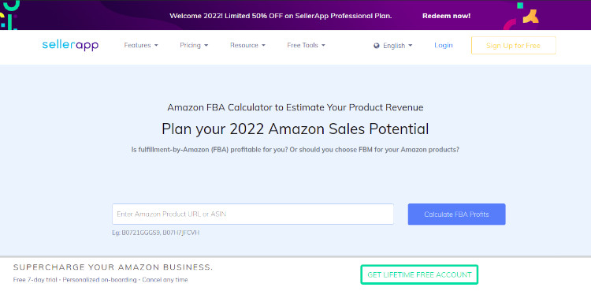Focus the Amazon Product URL or ASIN field
Viewport: 591px width, 291px height.
point(253,214)
